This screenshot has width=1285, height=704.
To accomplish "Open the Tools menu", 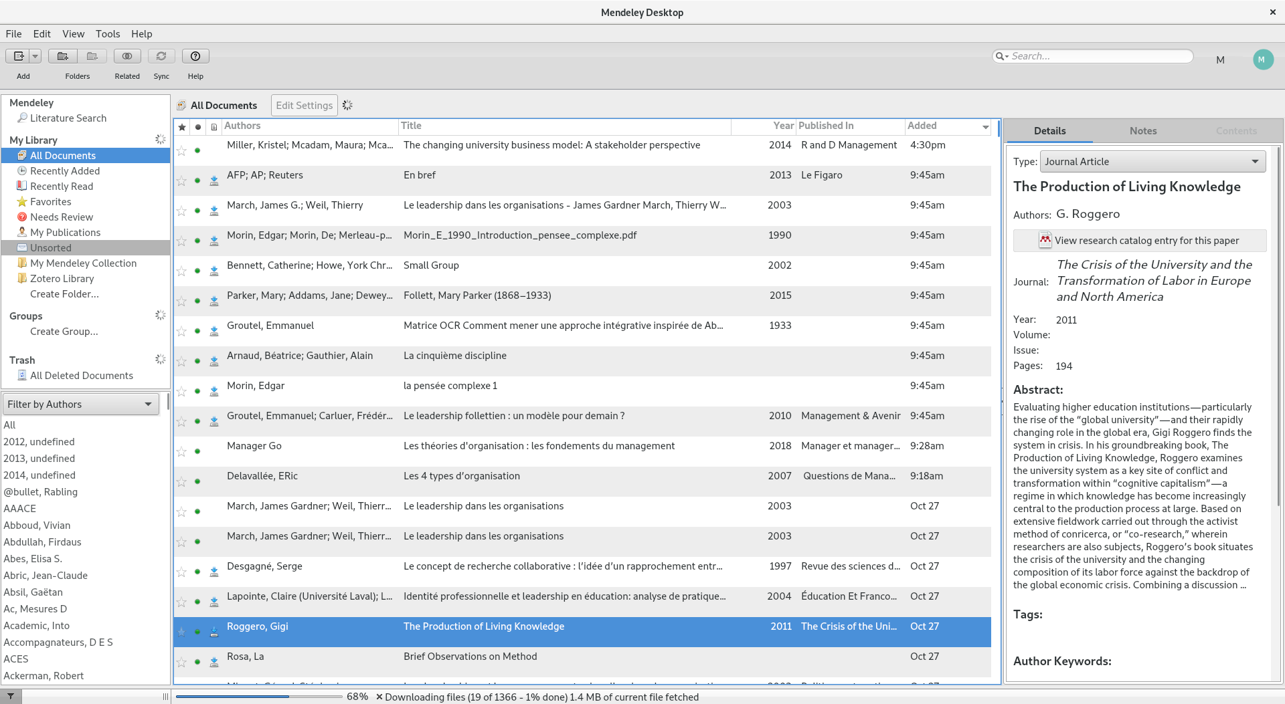I will click(x=108, y=34).
